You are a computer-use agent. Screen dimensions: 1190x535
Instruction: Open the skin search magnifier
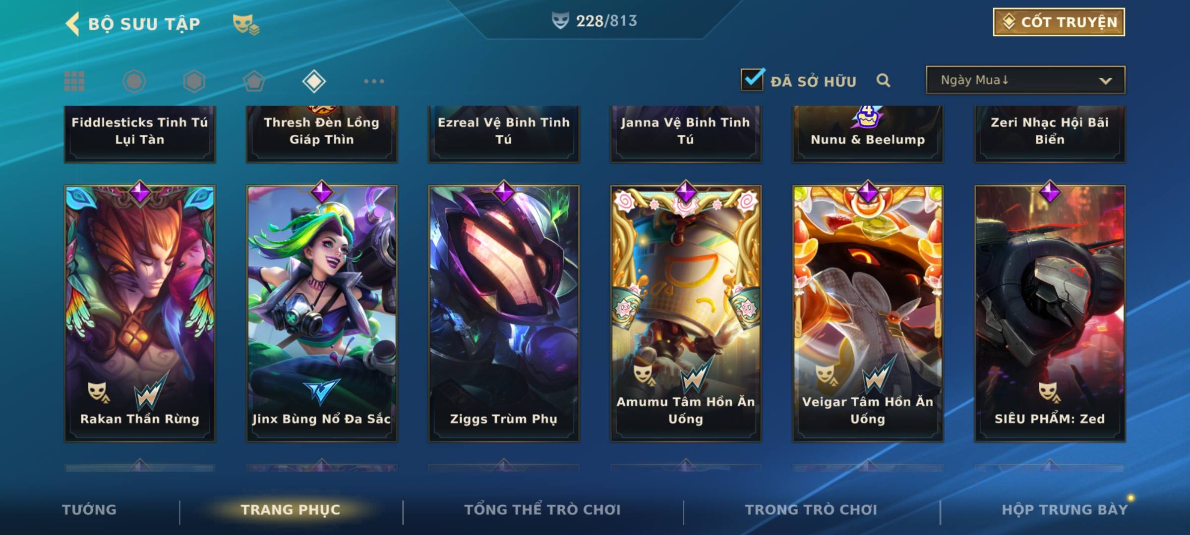[x=883, y=80]
